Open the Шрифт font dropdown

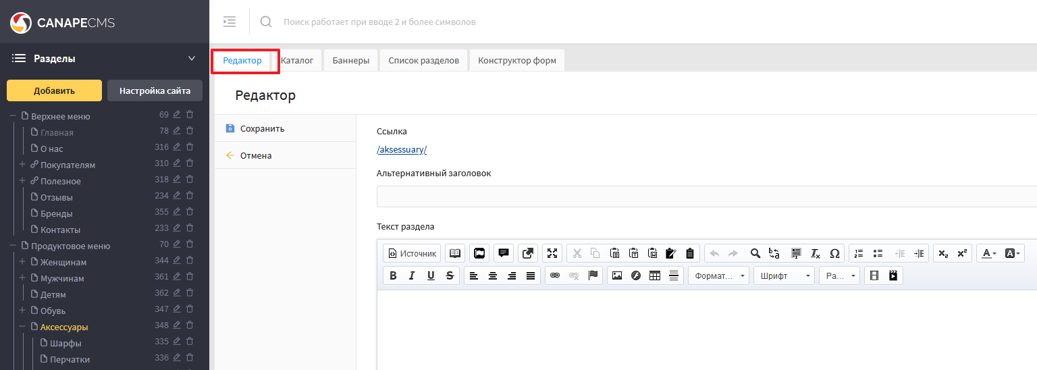pyautogui.click(x=783, y=275)
